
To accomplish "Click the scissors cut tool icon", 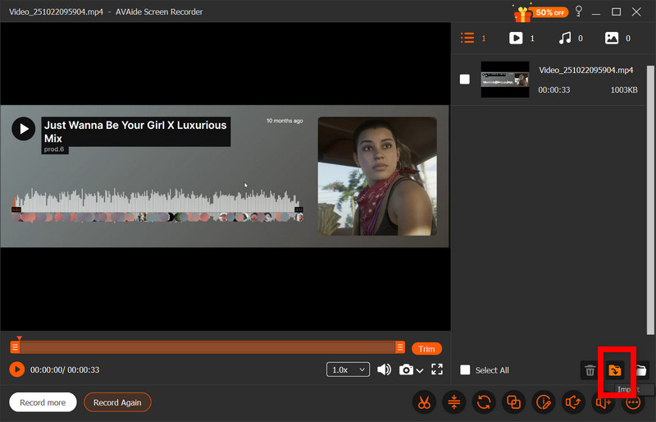I will tap(424, 402).
